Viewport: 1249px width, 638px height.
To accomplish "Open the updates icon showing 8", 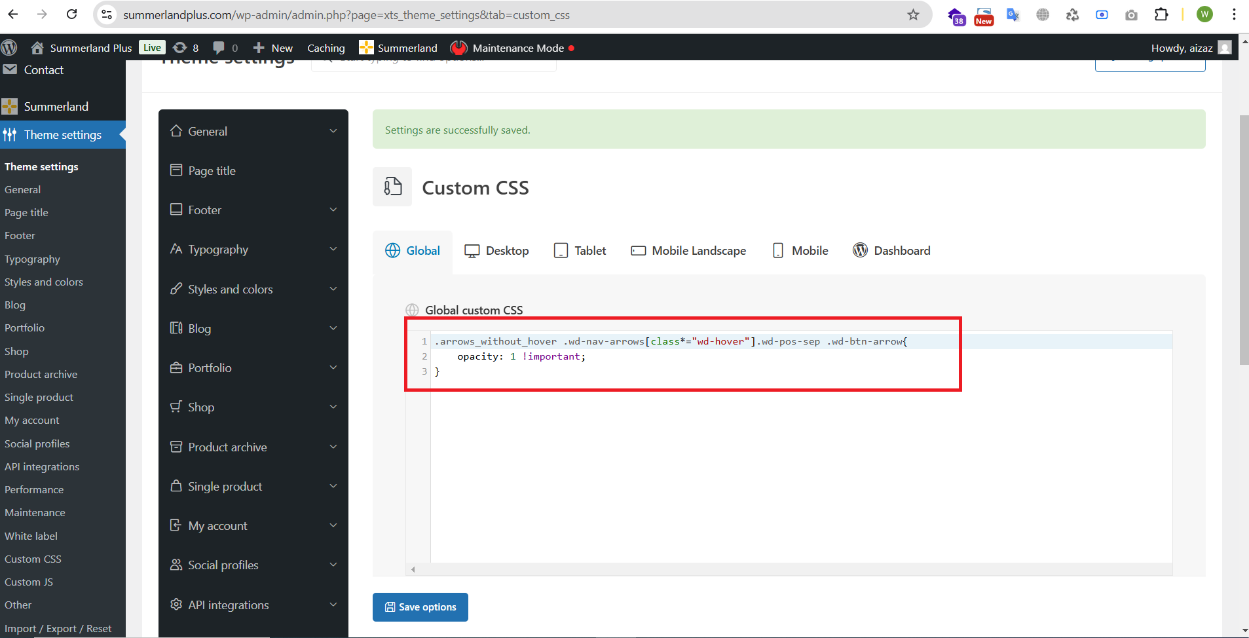I will (x=185, y=48).
